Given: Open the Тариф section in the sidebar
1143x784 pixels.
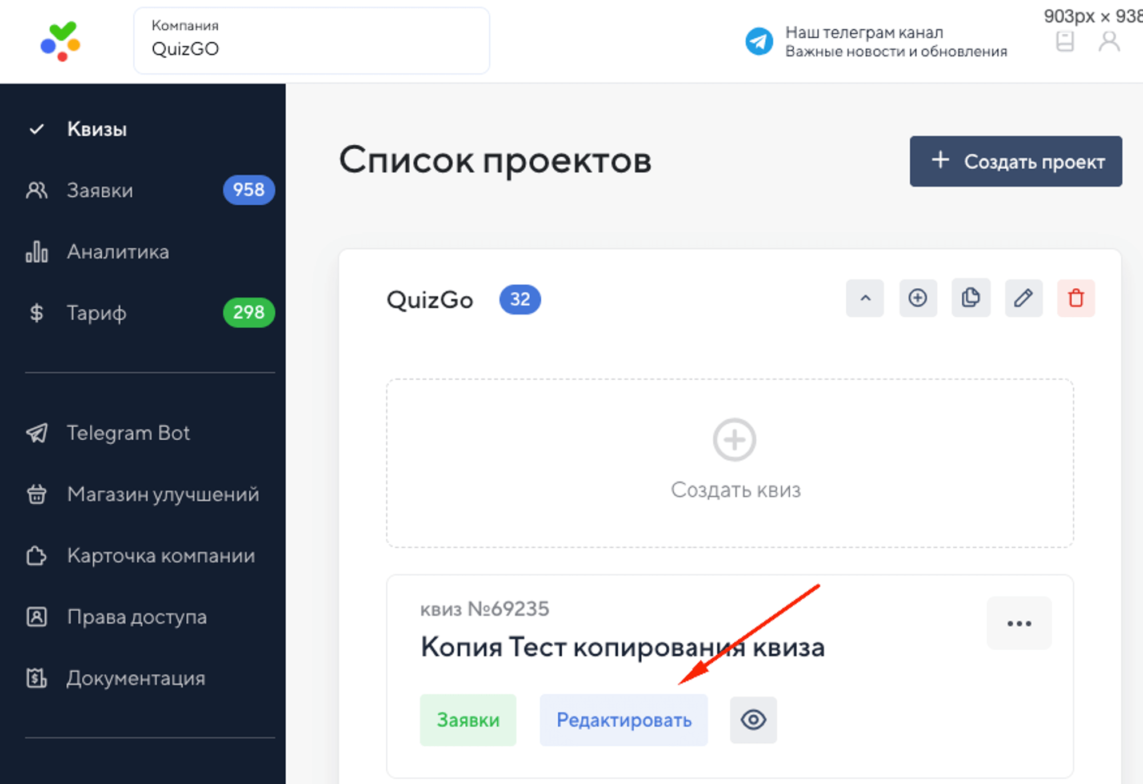Looking at the screenshot, I should pos(97,313).
